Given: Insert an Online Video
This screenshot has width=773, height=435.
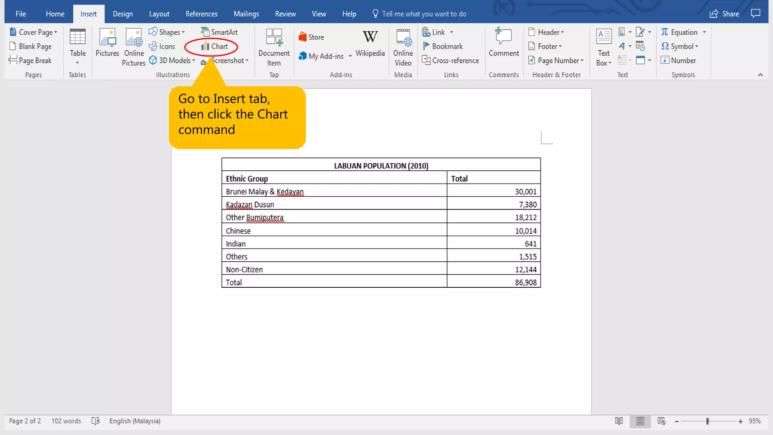Looking at the screenshot, I should 403,47.
